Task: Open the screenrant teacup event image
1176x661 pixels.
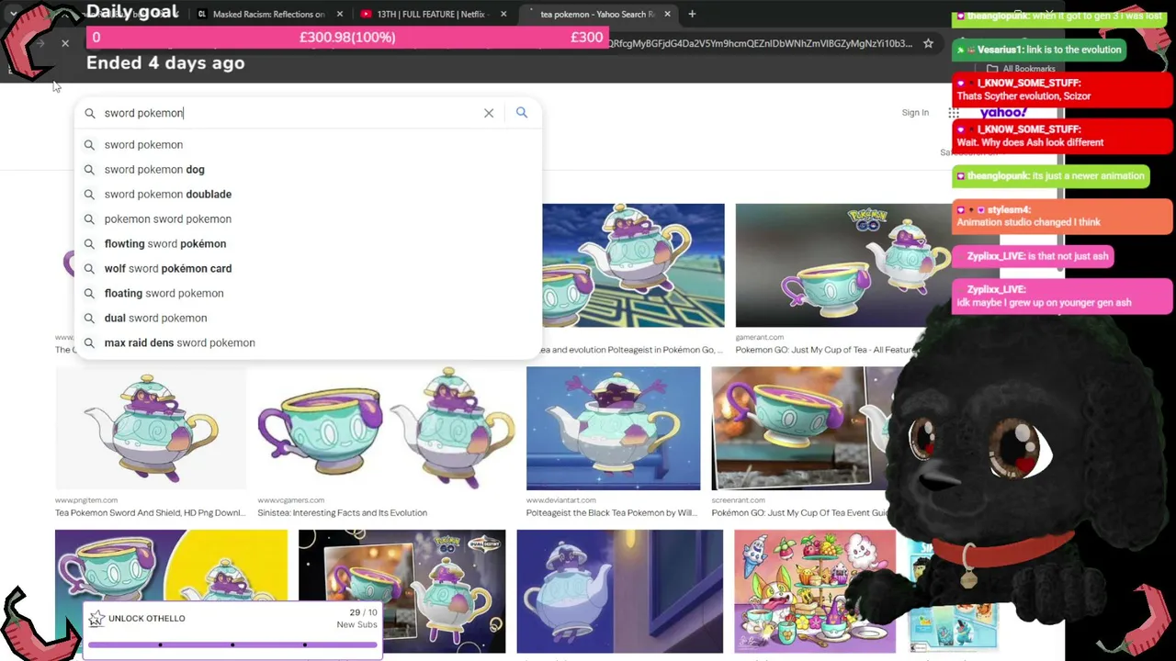Action: 801,429
